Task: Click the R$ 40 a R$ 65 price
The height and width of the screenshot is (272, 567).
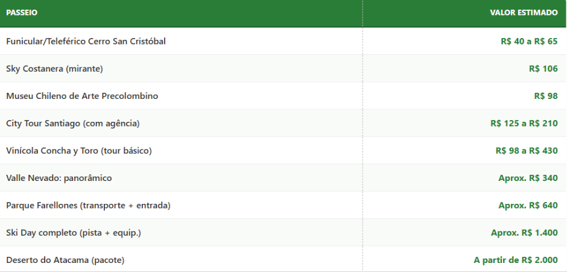Action: (529, 41)
